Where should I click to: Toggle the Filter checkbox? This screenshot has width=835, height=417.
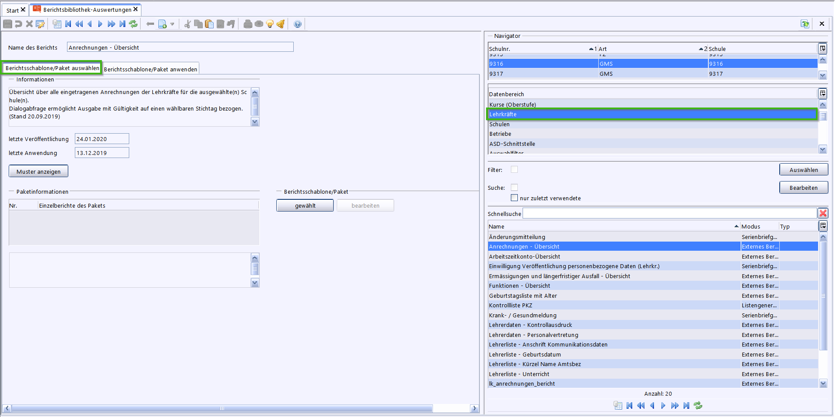click(x=514, y=169)
